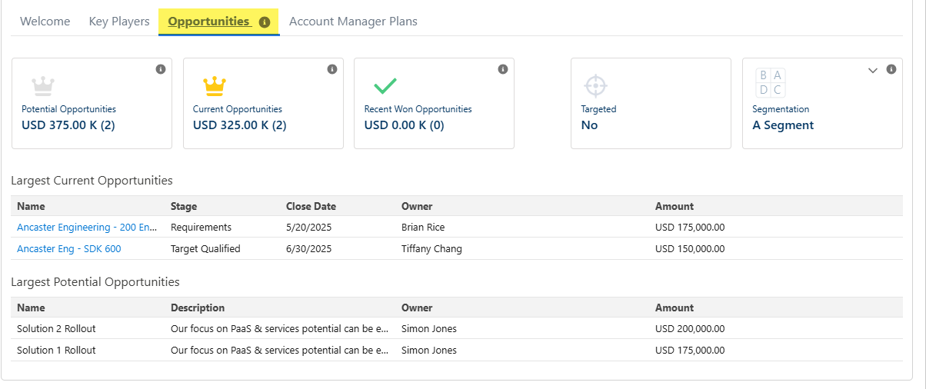Click the Targeted crosshair icon
Viewport: 926px width, 389px height.
click(x=596, y=85)
